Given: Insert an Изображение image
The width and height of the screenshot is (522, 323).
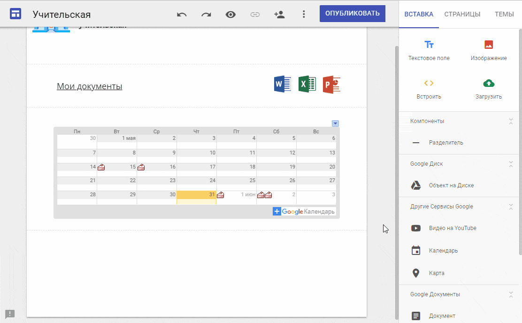Looking at the screenshot, I should 488,51.
